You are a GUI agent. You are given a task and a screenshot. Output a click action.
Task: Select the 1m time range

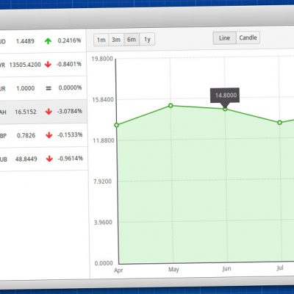[x=101, y=40]
